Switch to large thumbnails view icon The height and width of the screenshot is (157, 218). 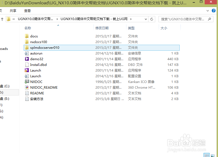(213, 155)
